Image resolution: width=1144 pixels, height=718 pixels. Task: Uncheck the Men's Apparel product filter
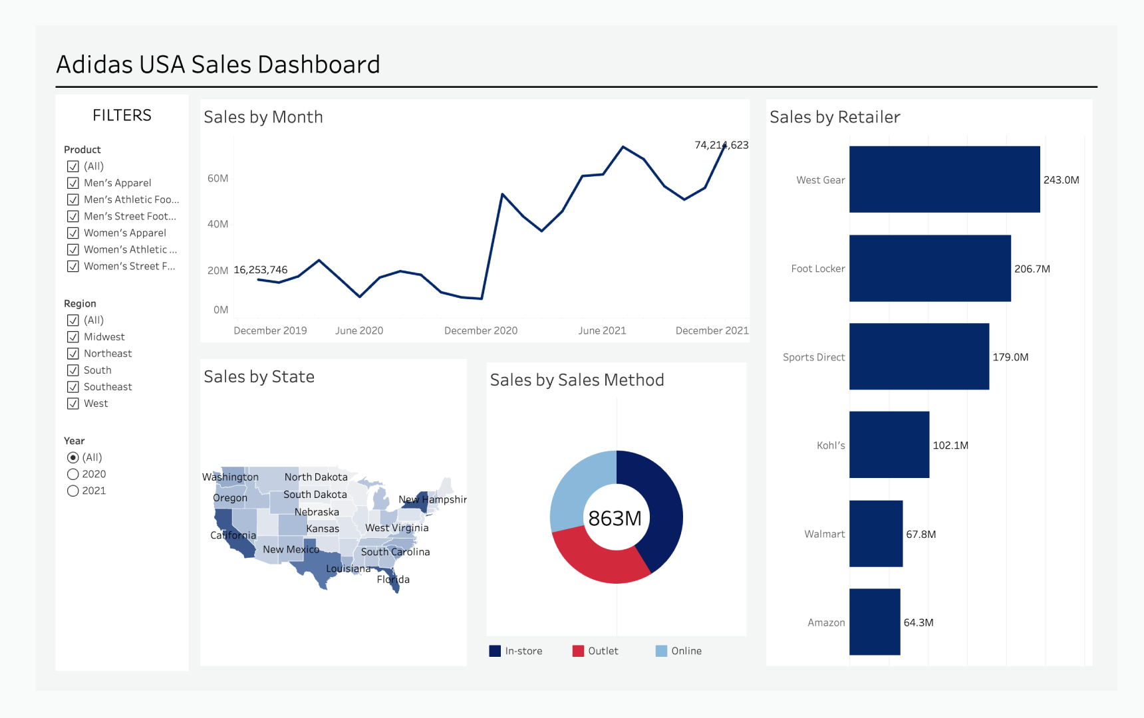[73, 183]
